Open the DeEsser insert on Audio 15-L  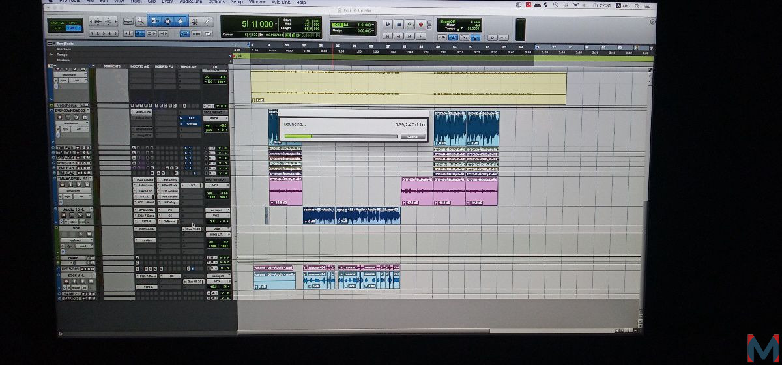(168, 222)
